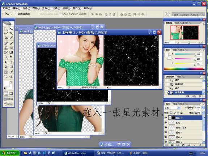Hide layer 5 via eye icon

point(166,132)
